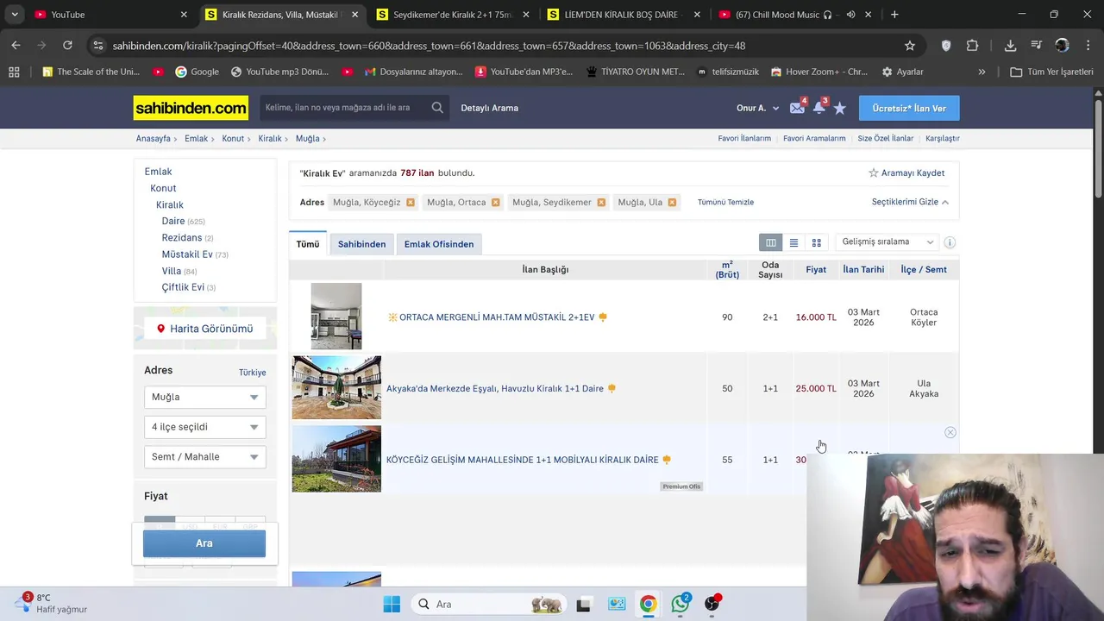The width and height of the screenshot is (1104, 621).
Task: Bookmark this page with the star icon
Action: pos(910,46)
